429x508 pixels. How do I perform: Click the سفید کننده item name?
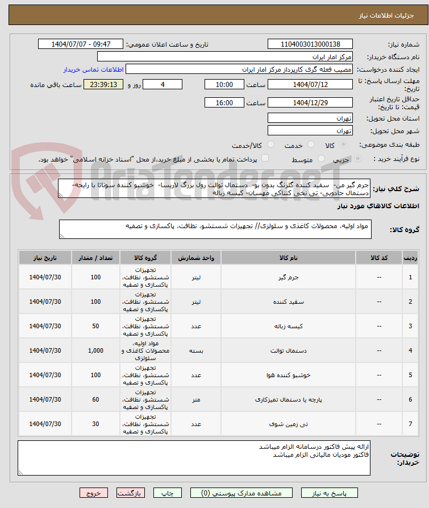(288, 302)
